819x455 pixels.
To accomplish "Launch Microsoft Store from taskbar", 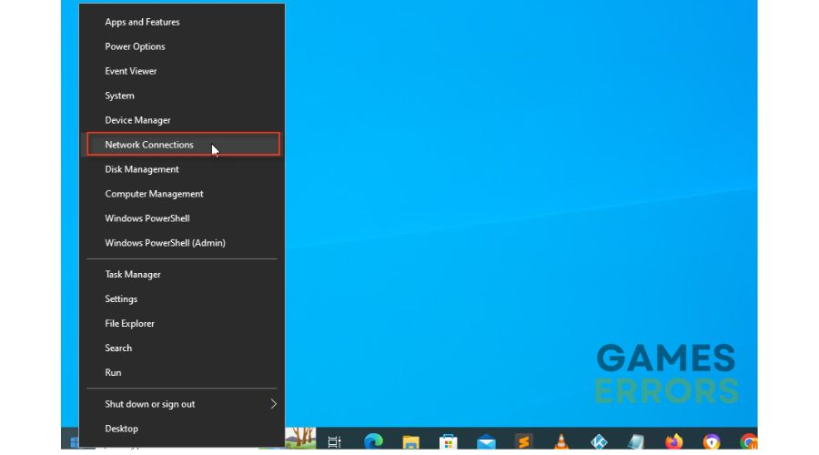I will 448,441.
